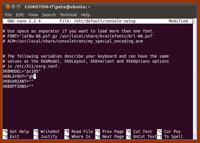
Task: Click the 'Modified' status in the header
Action: click(178, 21)
